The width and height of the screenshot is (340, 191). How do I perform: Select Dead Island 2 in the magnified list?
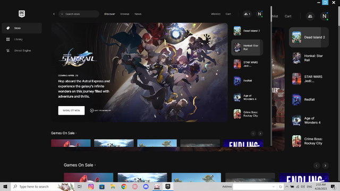309,37
